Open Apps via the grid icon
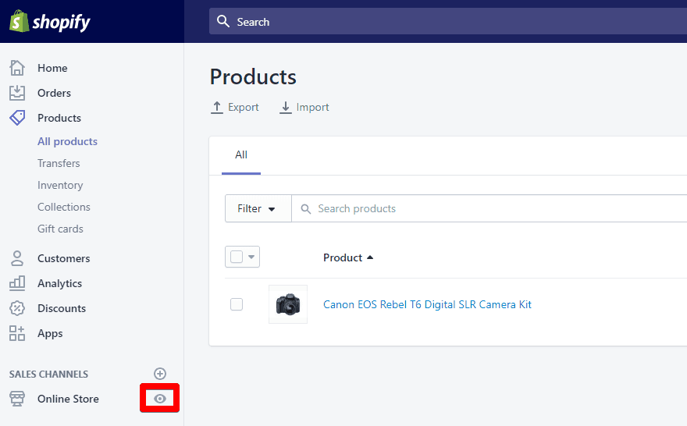 click(x=17, y=333)
